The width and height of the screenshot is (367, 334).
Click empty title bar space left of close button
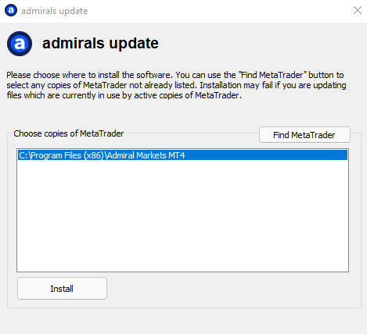click(219, 11)
